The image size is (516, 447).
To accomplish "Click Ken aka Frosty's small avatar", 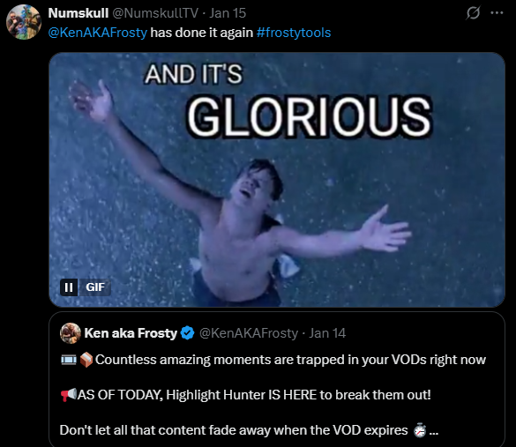I will point(71,333).
